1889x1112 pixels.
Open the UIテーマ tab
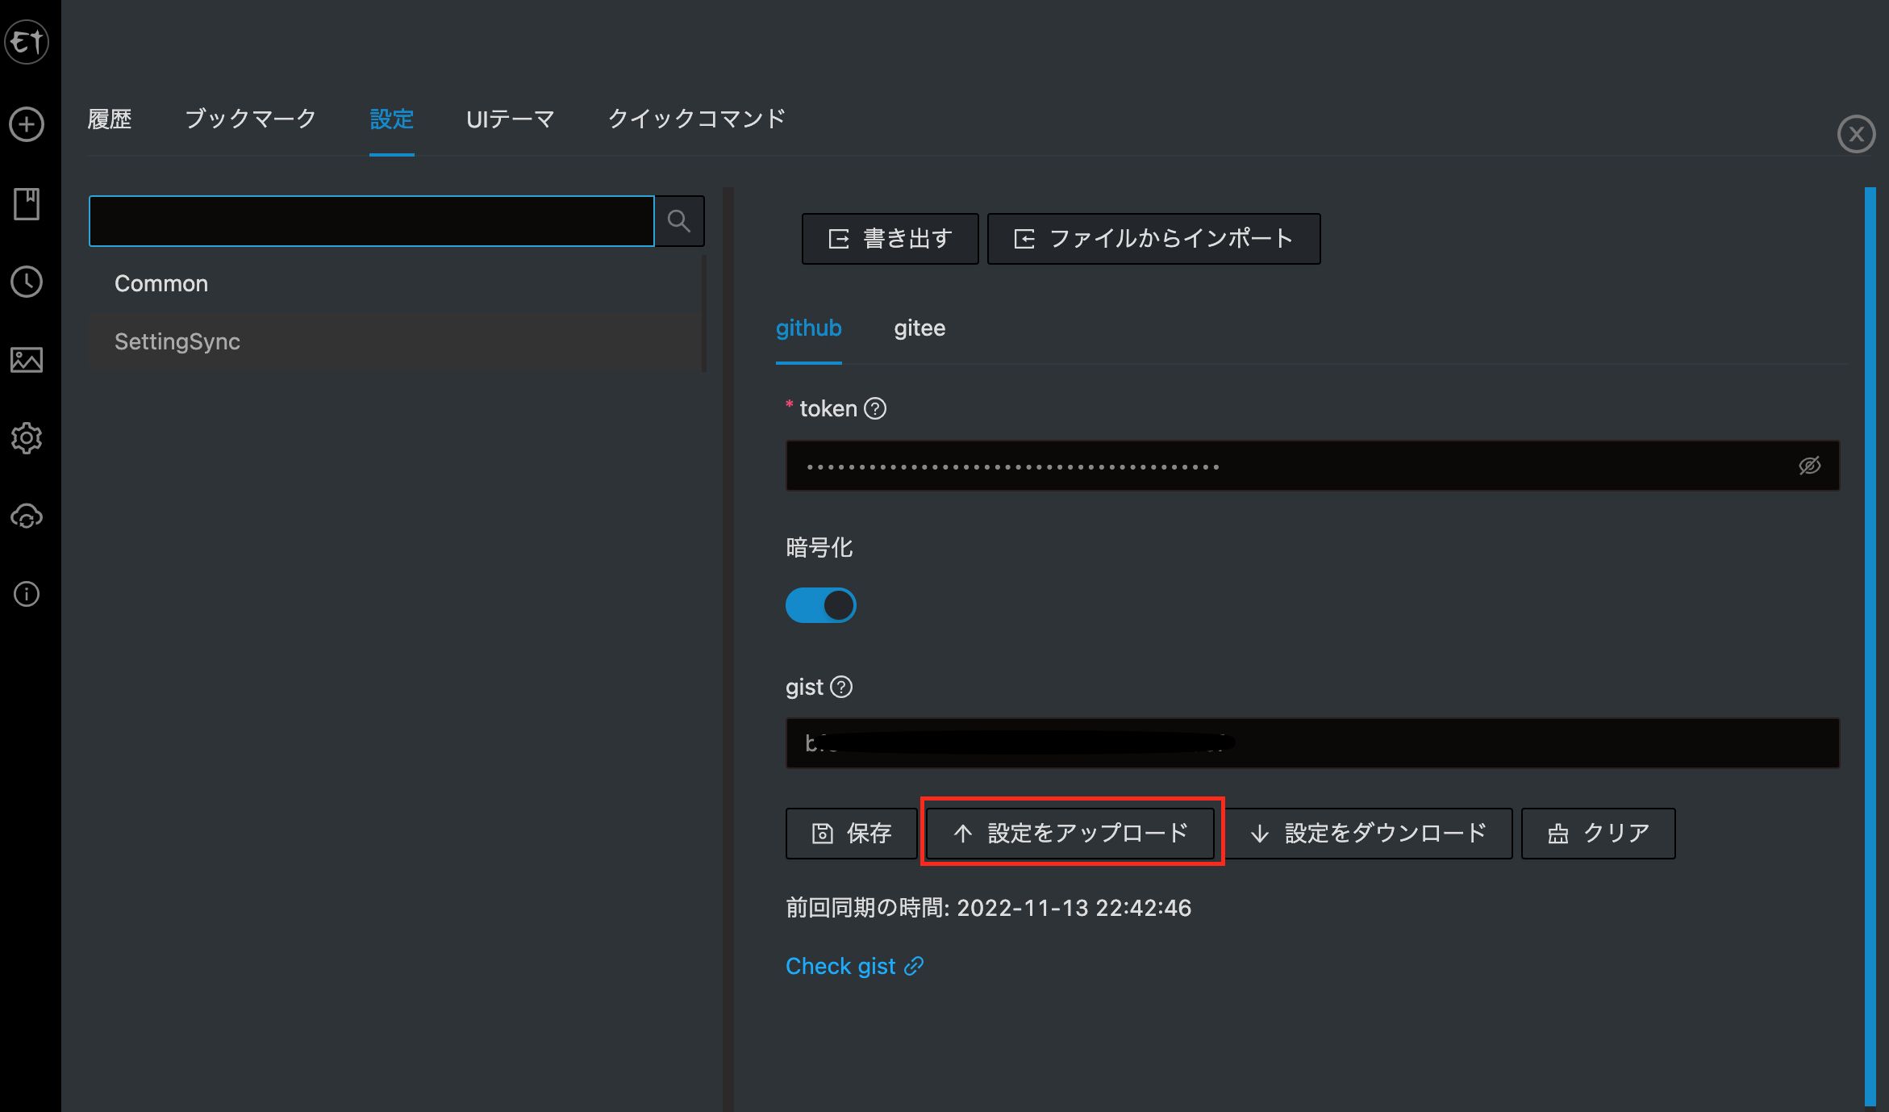click(510, 119)
